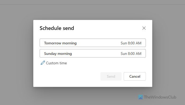Screen dimensions: 185x105
Task: Click the TheWindowsClub watermark text
Action: point(162,97)
